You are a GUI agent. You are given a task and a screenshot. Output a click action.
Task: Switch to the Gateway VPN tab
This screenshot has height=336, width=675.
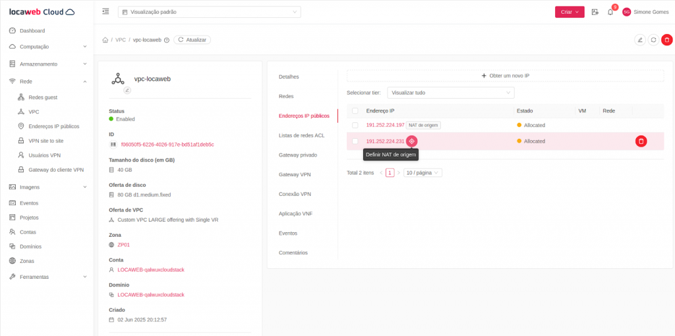[295, 174]
